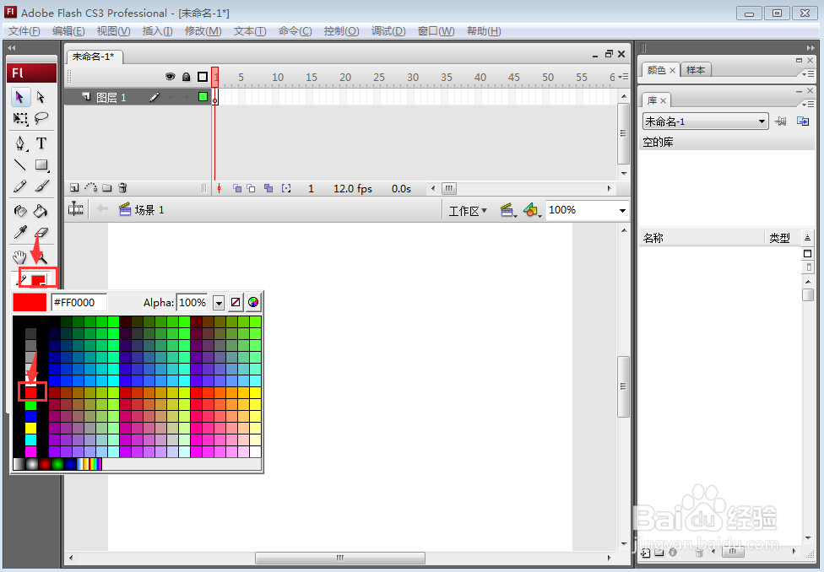
Task: Open the 库 panel options menu
Action: click(x=807, y=104)
